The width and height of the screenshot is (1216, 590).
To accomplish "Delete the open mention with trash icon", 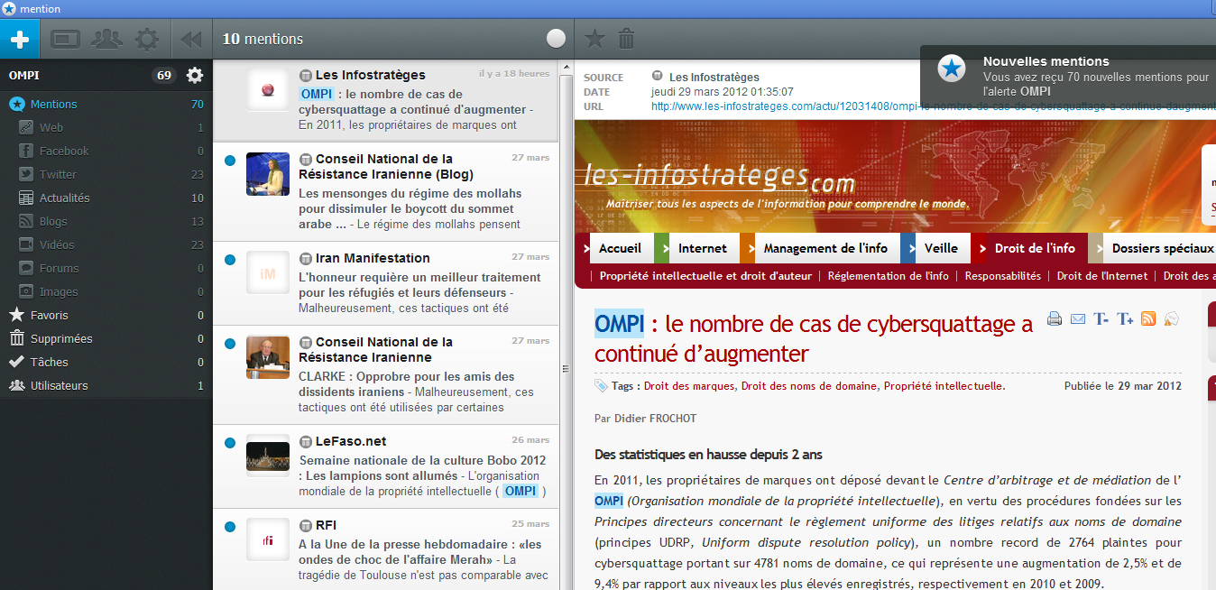I will [626, 39].
